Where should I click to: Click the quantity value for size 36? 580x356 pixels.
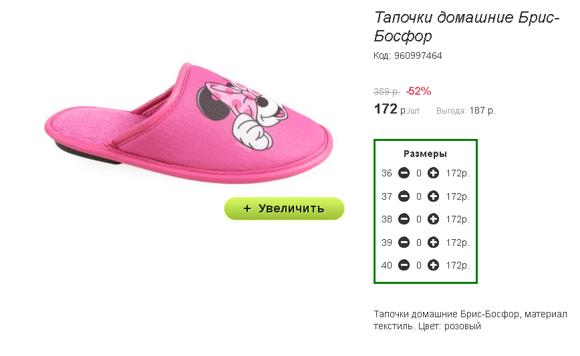click(419, 174)
